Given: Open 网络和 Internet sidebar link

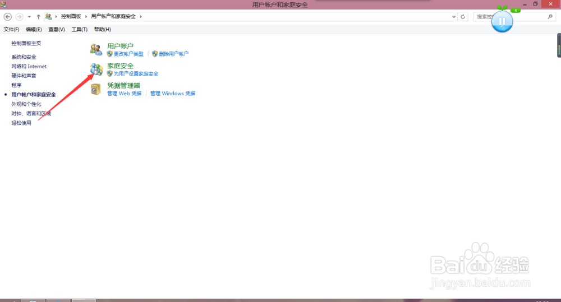Looking at the screenshot, I should 29,67.
